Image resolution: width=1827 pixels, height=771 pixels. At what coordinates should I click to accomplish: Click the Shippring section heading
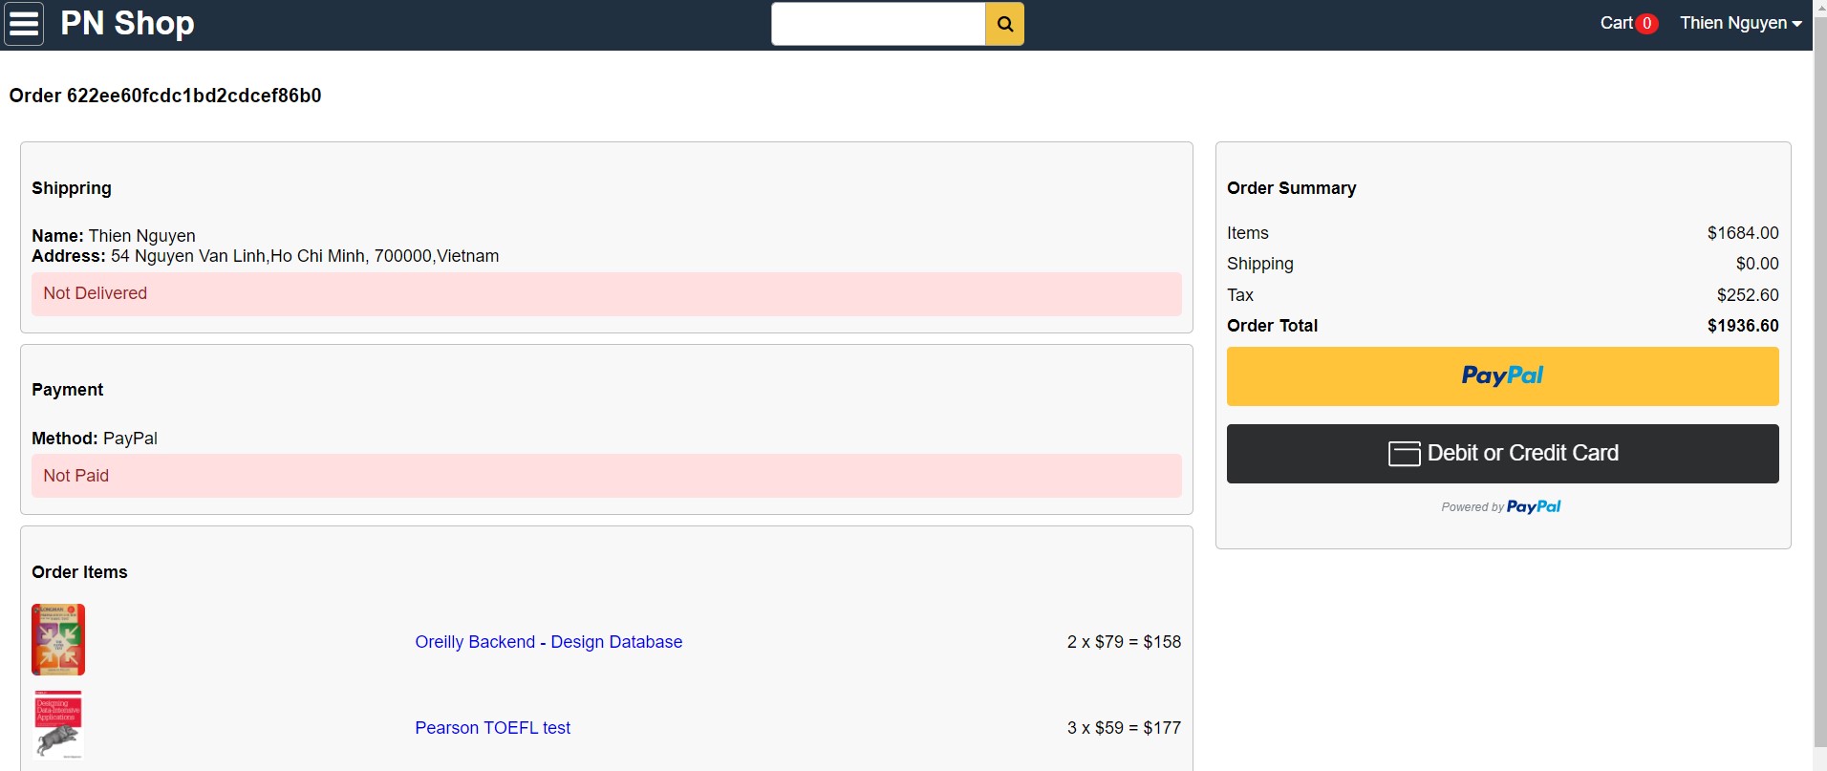pos(72,188)
